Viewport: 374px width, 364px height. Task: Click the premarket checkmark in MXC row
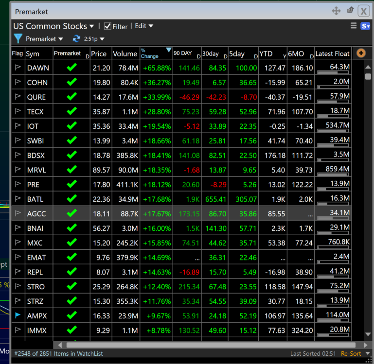tap(71, 243)
